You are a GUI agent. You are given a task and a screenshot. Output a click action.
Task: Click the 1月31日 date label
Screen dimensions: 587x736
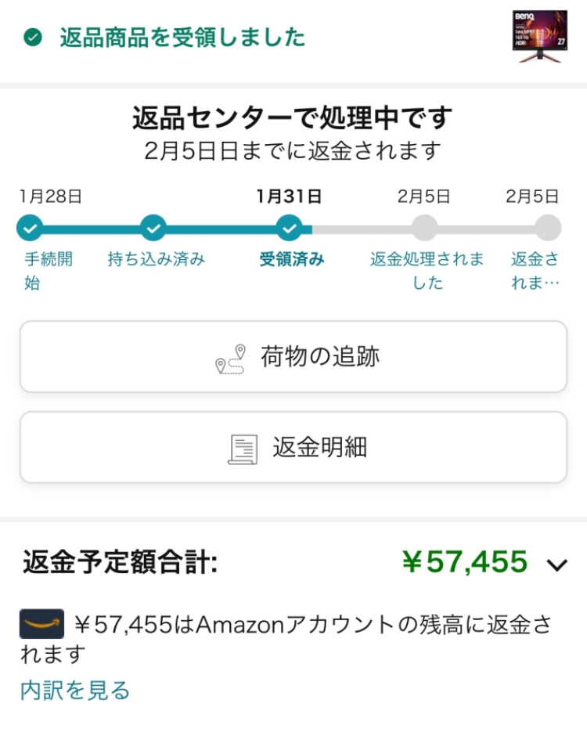[x=289, y=197]
